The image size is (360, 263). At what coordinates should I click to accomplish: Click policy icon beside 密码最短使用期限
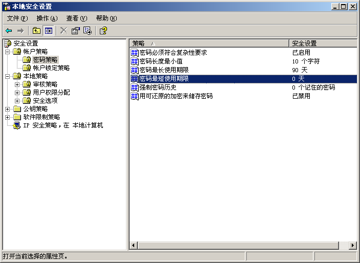[x=135, y=79]
